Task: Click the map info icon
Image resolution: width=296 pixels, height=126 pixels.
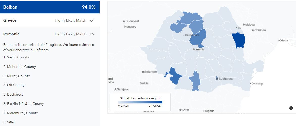Action: click(x=291, y=108)
